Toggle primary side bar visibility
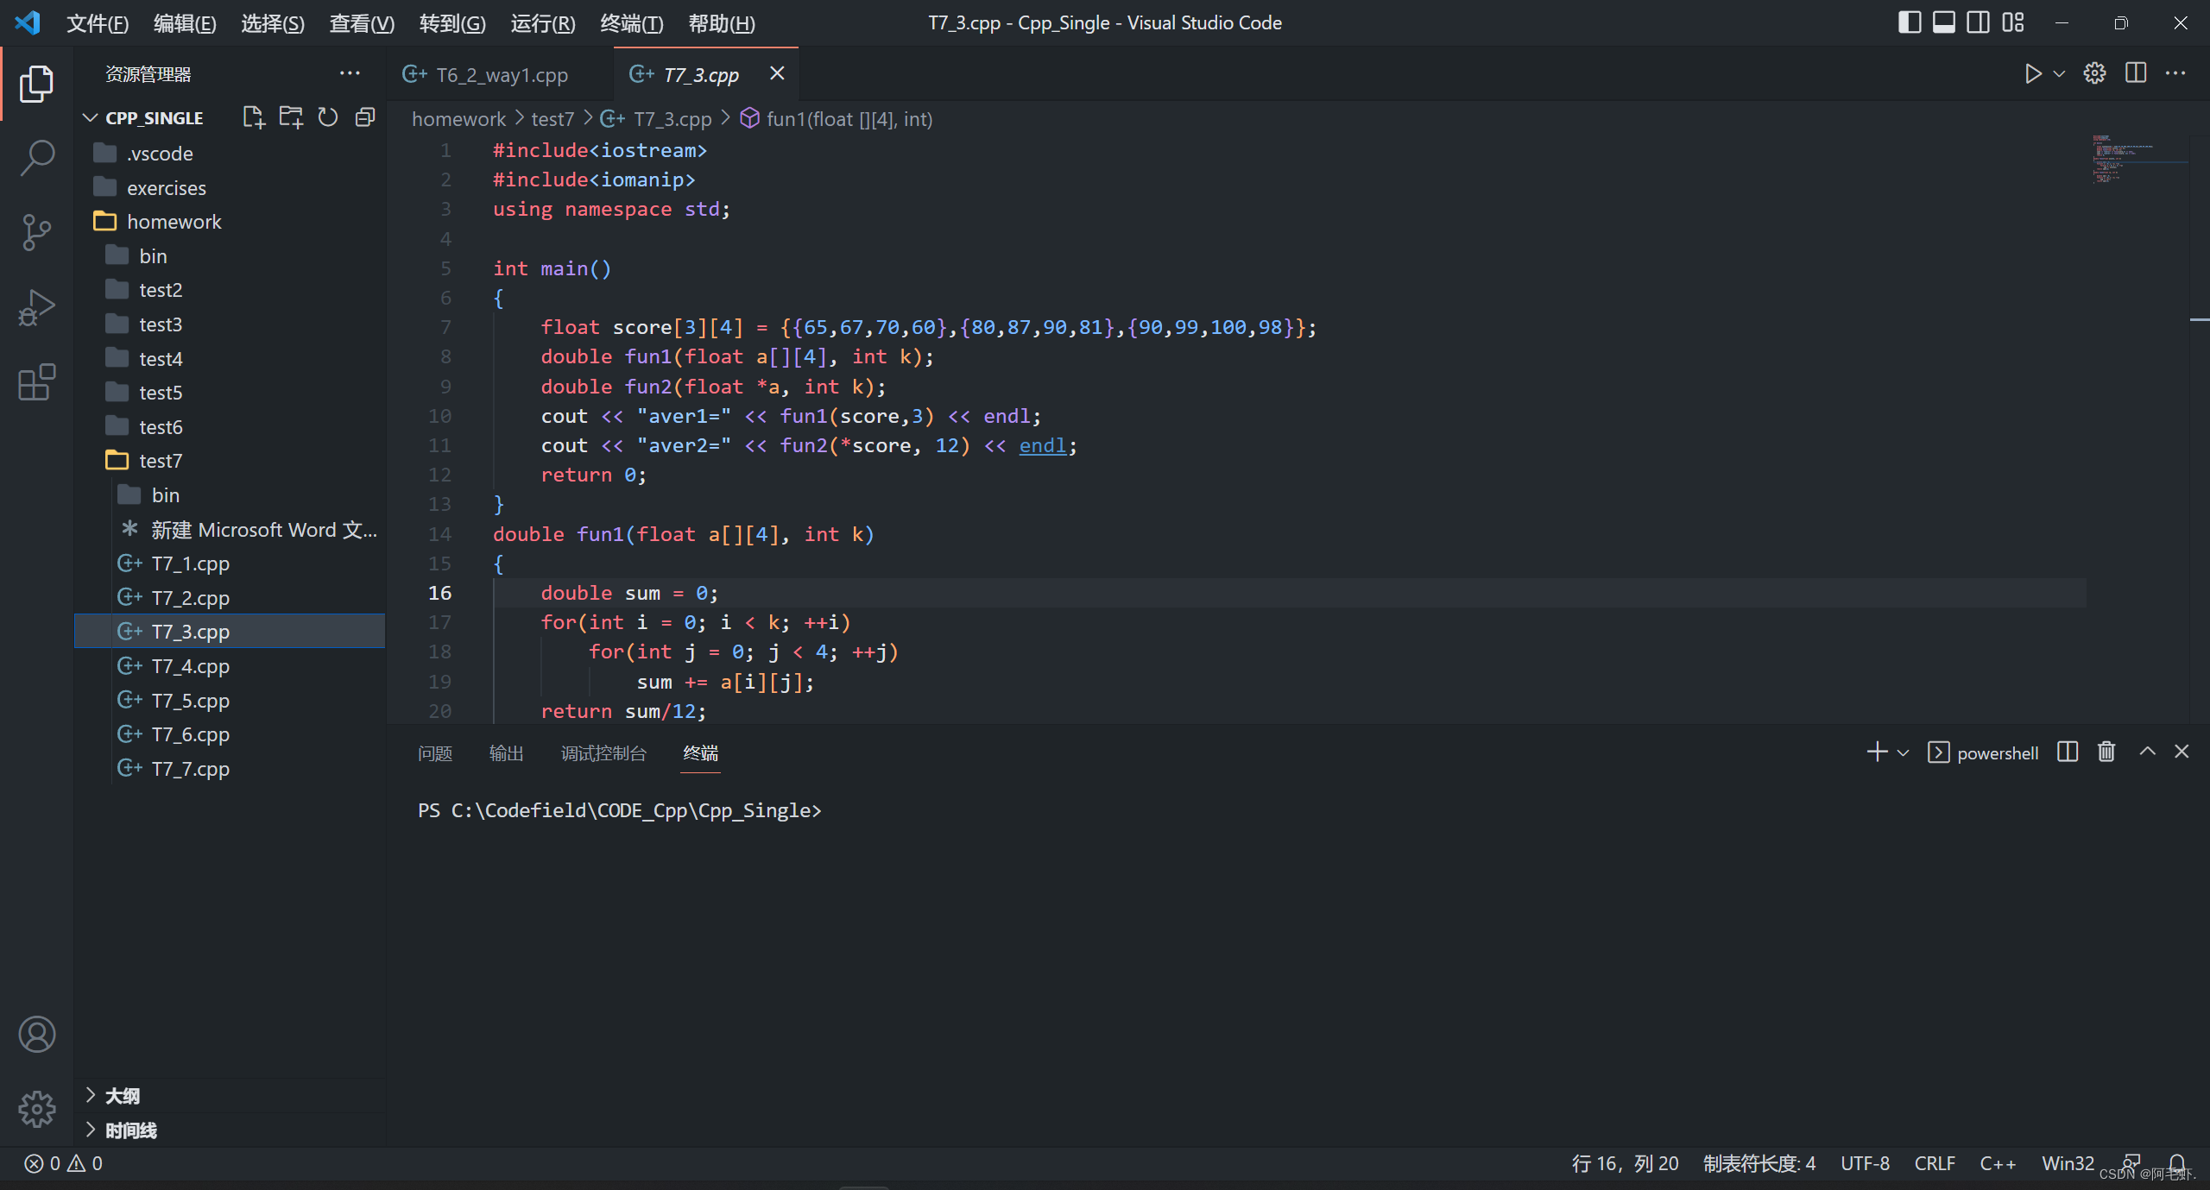This screenshot has width=2210, height=1190. (1910, 22)
